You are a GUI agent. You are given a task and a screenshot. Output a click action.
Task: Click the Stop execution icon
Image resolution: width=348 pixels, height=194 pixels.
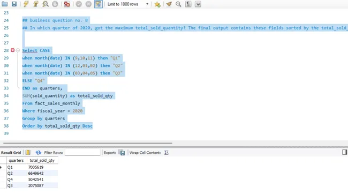[55, 4]
